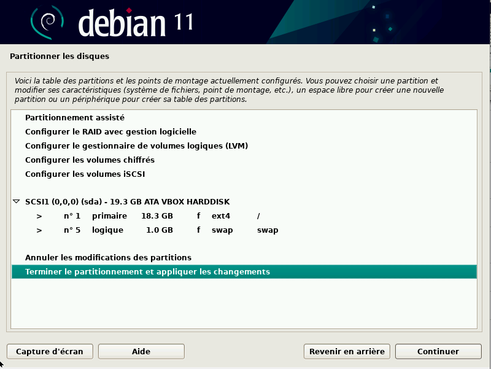Image resolution: width=491 pixels, height=369 pixels.
Task: Go back with Revenir en arrière
Action: (347, 351)
